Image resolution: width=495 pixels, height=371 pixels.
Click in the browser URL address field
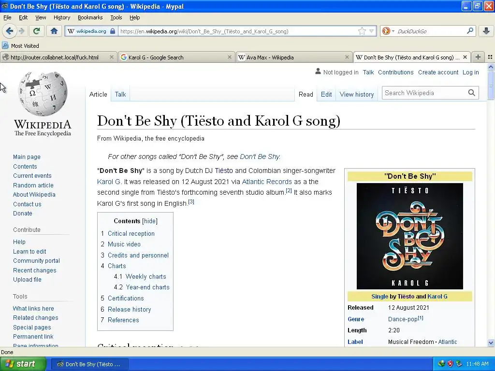(238, 31)
